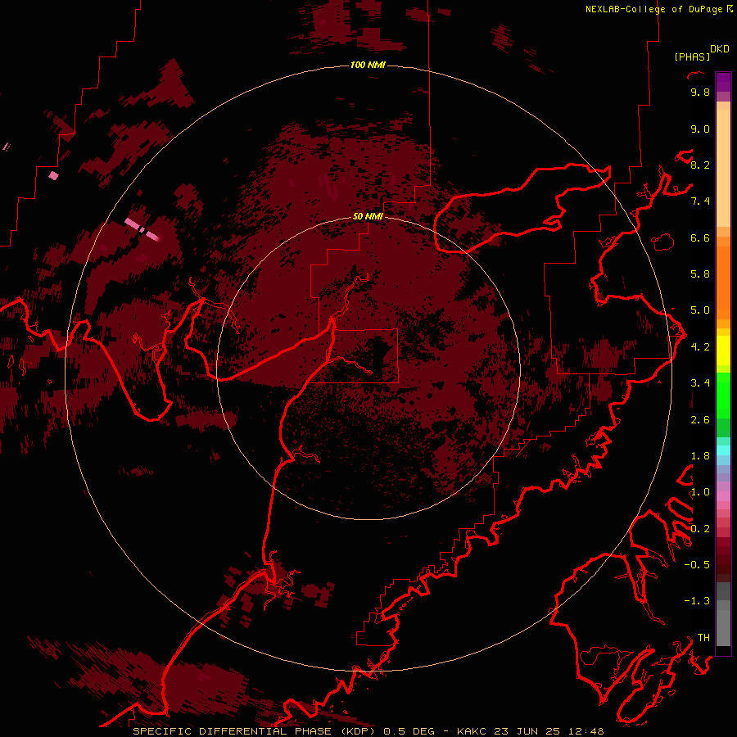
Task: Click the 9.8 value on the color scale
Action: tap(700, 92)
